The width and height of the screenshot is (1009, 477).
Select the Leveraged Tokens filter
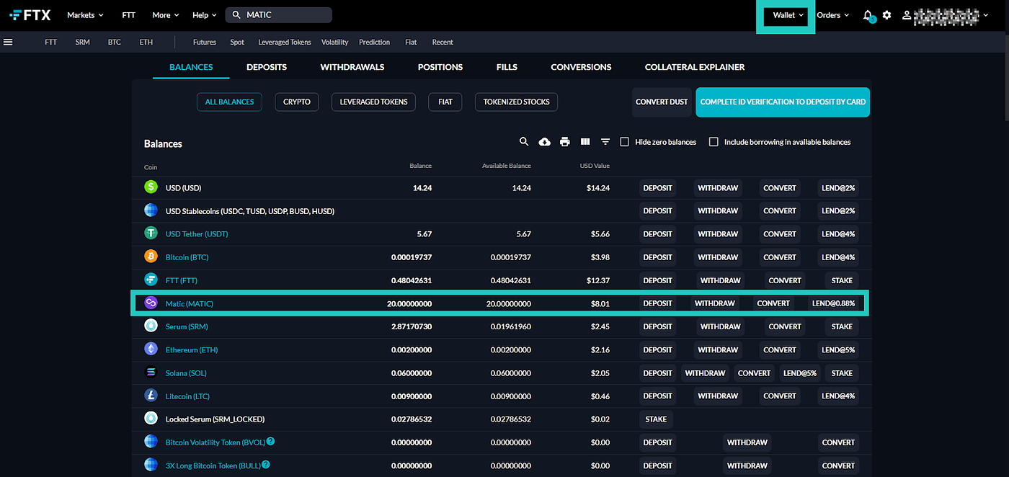coord(374,102)
